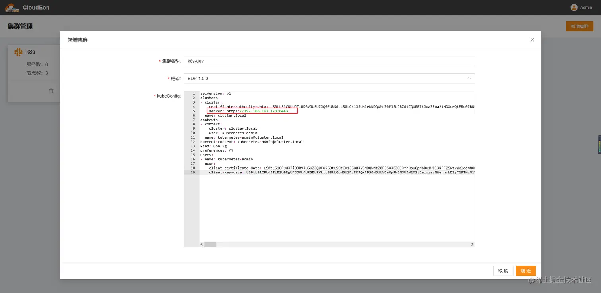Click the client-certificate-data line
Screen dimensions: 601x293
341,168
